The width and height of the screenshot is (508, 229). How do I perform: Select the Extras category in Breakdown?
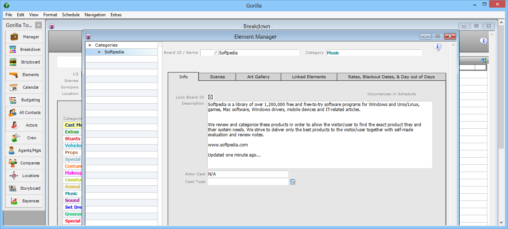(73, 132)
